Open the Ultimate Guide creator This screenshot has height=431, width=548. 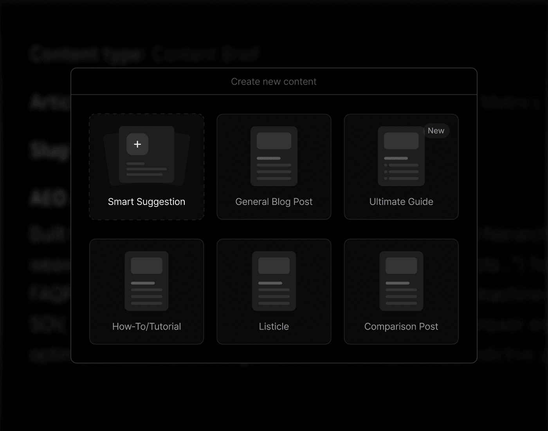point(401,167)
